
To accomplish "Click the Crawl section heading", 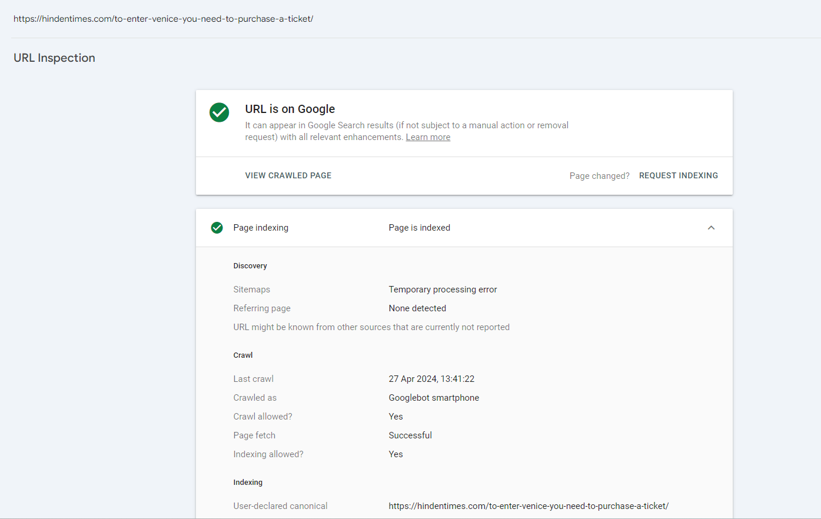I will click(243, 355).
